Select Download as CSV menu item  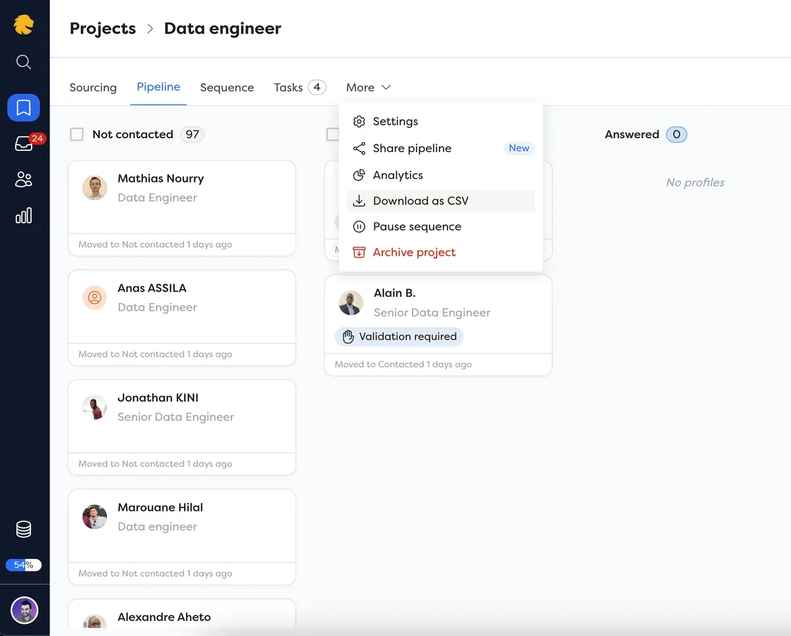click(x=421, y=201)
